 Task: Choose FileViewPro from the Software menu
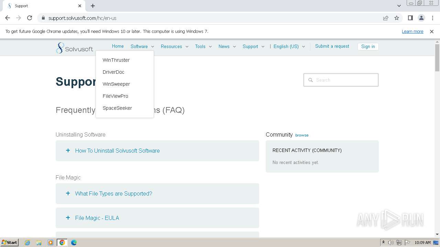(x=115, y=96)
